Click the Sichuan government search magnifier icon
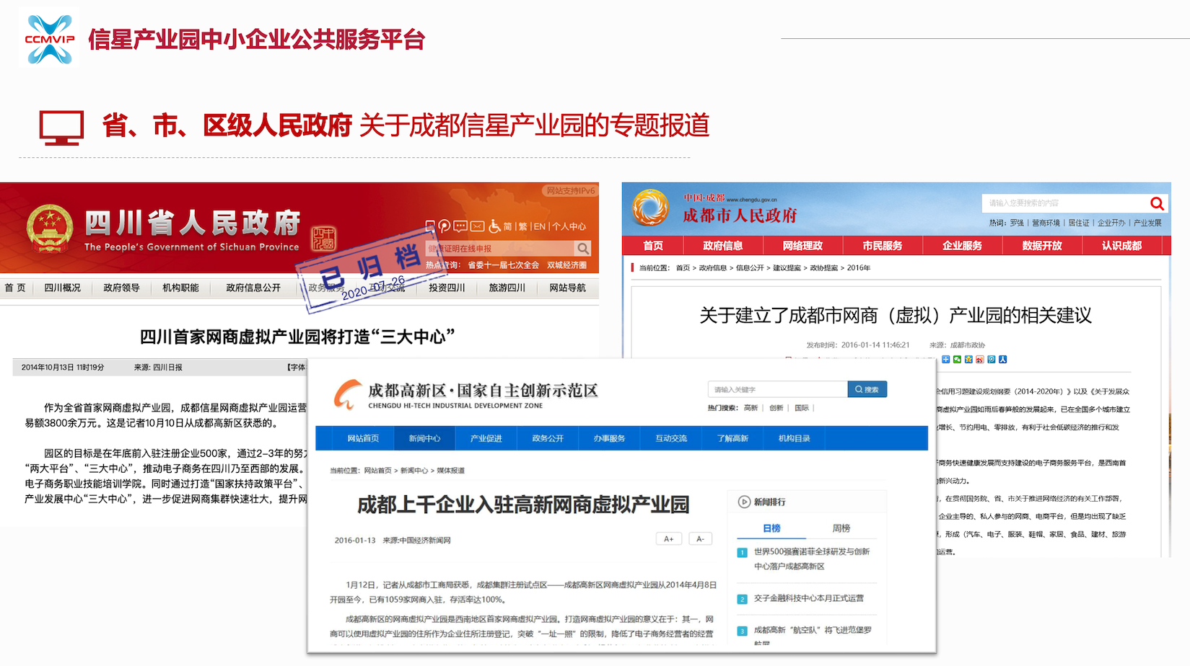Screen dimensions: 1190x666 pos(582,249)
